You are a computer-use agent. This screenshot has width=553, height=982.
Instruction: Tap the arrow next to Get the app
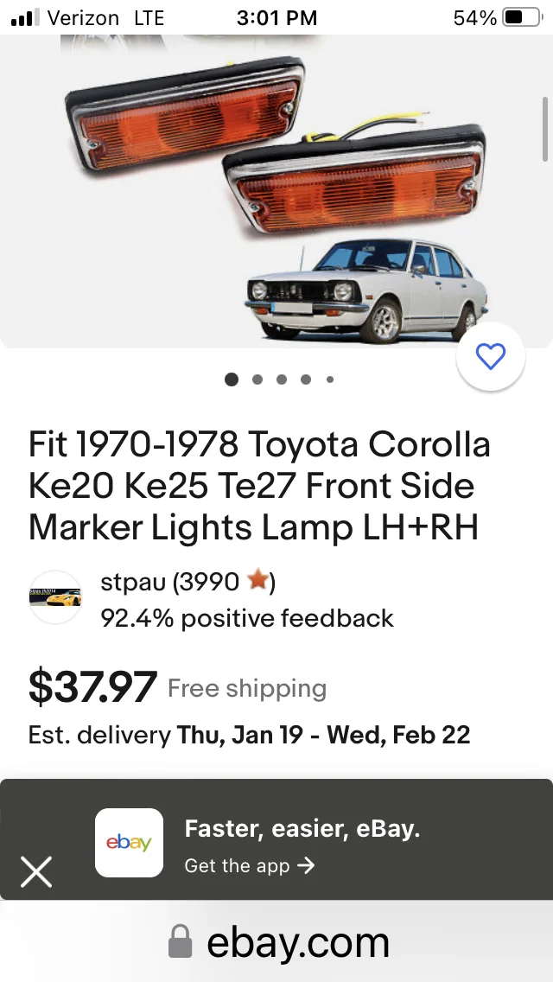[306, 865]
